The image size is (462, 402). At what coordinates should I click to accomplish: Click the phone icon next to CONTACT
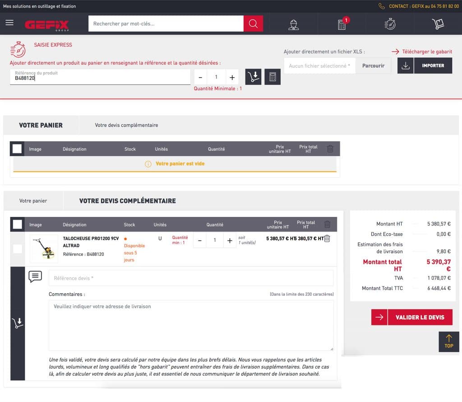(x=382, y=6)
